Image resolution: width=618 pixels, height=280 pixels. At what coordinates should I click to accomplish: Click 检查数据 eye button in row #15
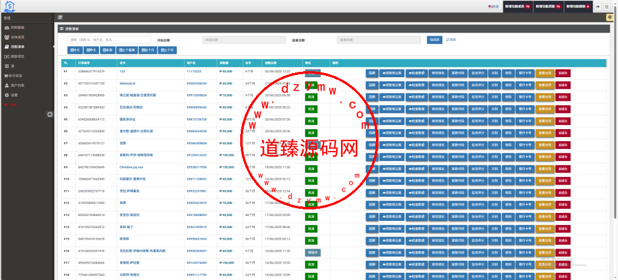point(416,241)
